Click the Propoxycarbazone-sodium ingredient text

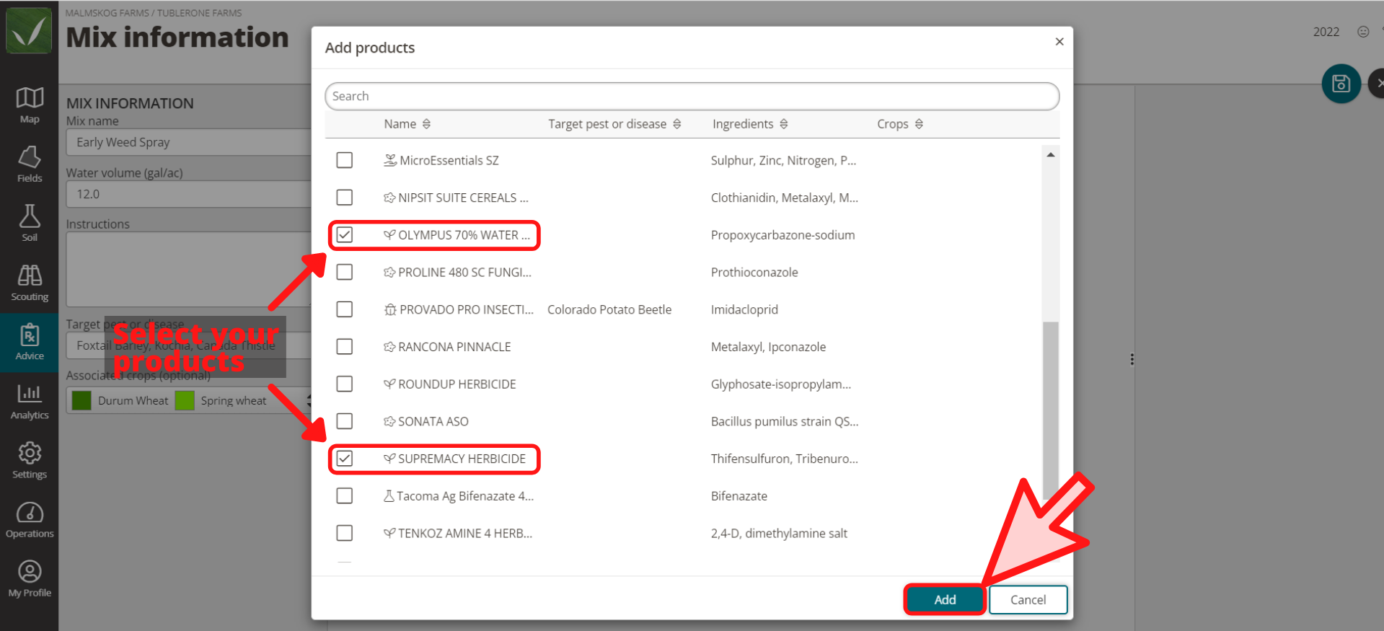783,235
